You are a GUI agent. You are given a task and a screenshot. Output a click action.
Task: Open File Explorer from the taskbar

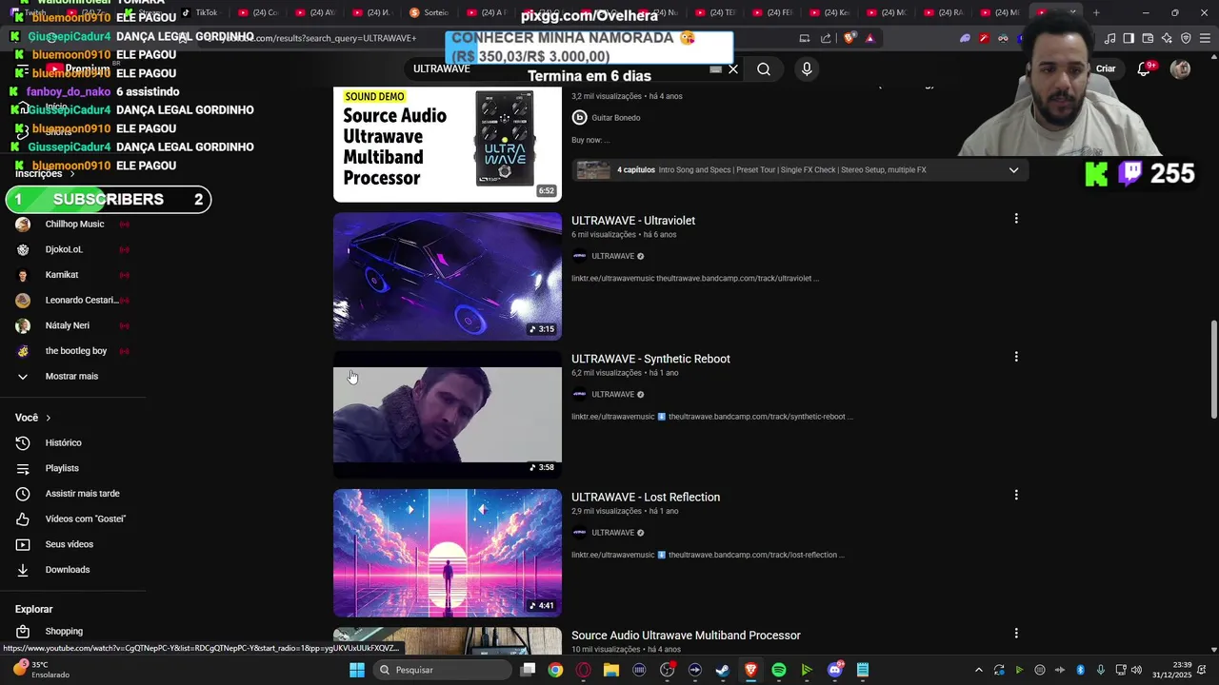611,670
